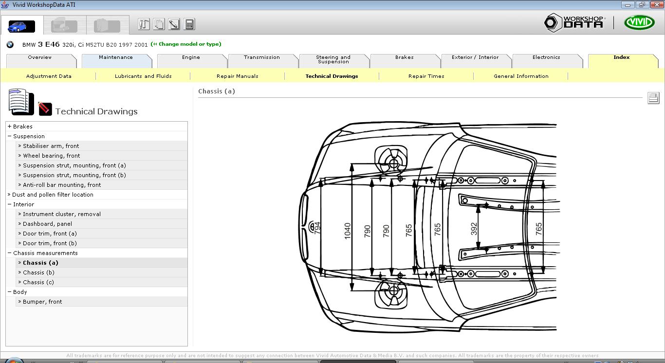Click the red pencil Technical Drawings icon
Viewport: 665px width, 363px height.
tap(45, 109)
